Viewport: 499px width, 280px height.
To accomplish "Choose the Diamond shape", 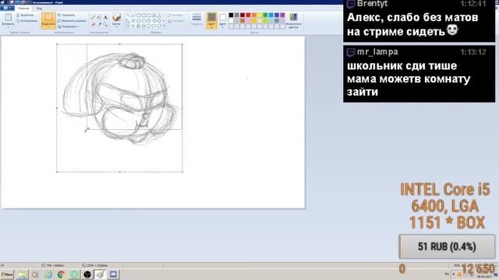I will point(133,21).
